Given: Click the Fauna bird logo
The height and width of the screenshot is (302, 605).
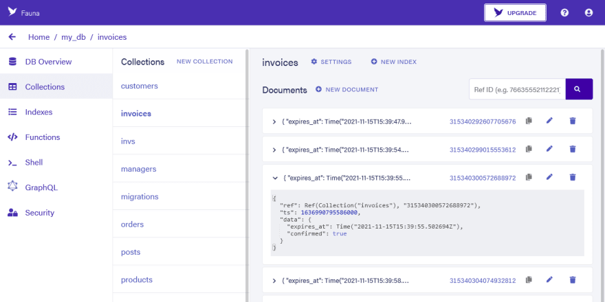Looking at the screenshot, I should click(12, 12).
